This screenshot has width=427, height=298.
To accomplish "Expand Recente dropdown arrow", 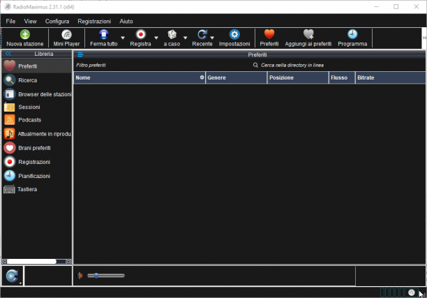I will (x=212, y=38).
